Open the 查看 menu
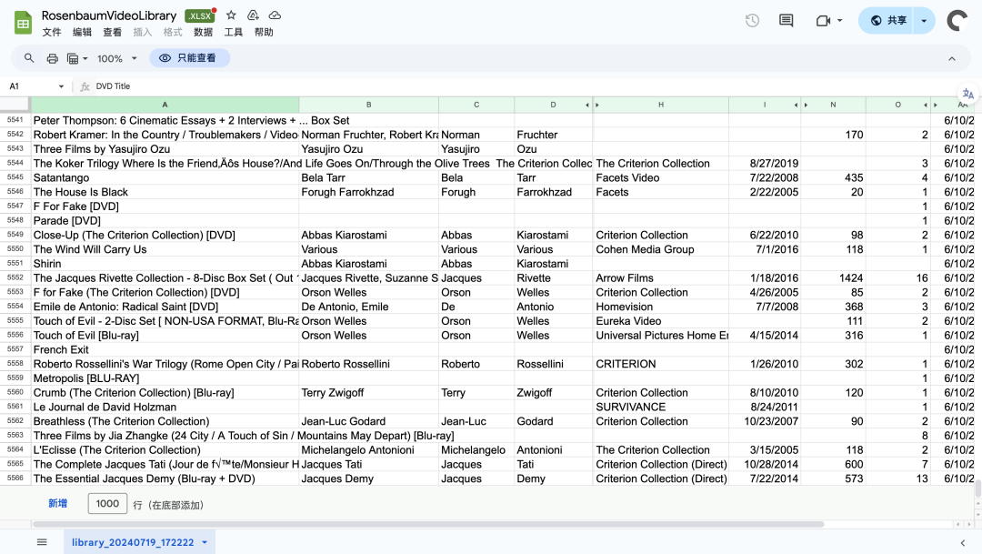 click(x=112, y=32)
